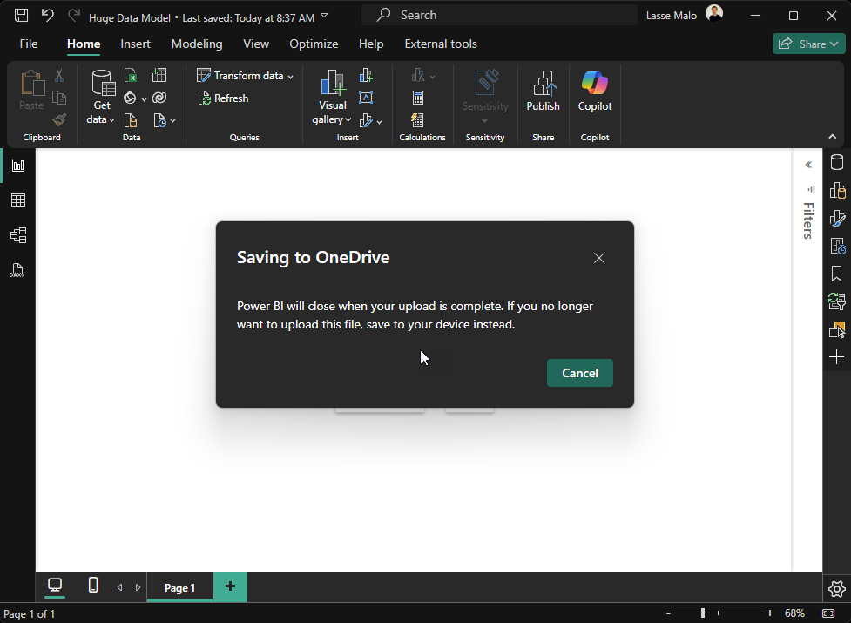Expand the Share button dropdown
The height and width of the screenshot is (623, 851).
[834, 44]
